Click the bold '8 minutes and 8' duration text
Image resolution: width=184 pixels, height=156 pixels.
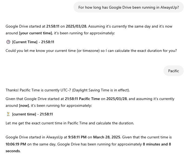157,144
